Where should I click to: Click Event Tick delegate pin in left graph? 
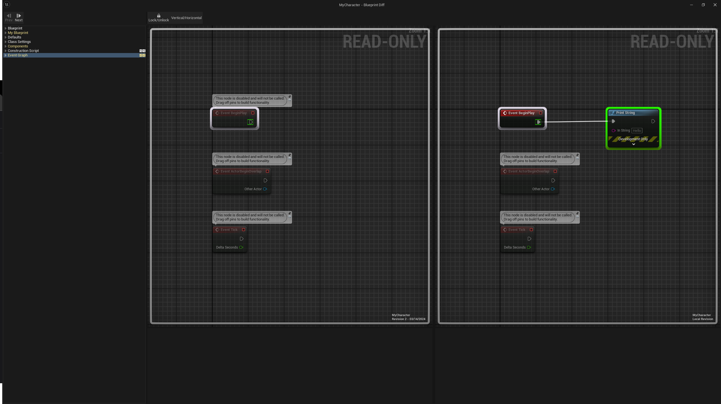243,230
